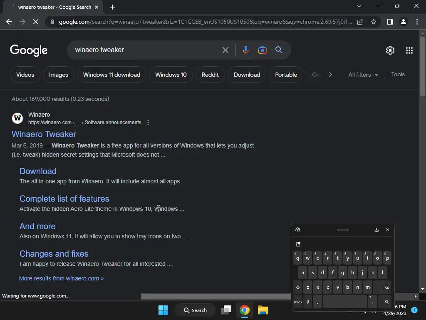426x320 pixels.
Task: Tap the space bar on touch keyboard
Action: [x=345, y=302]
